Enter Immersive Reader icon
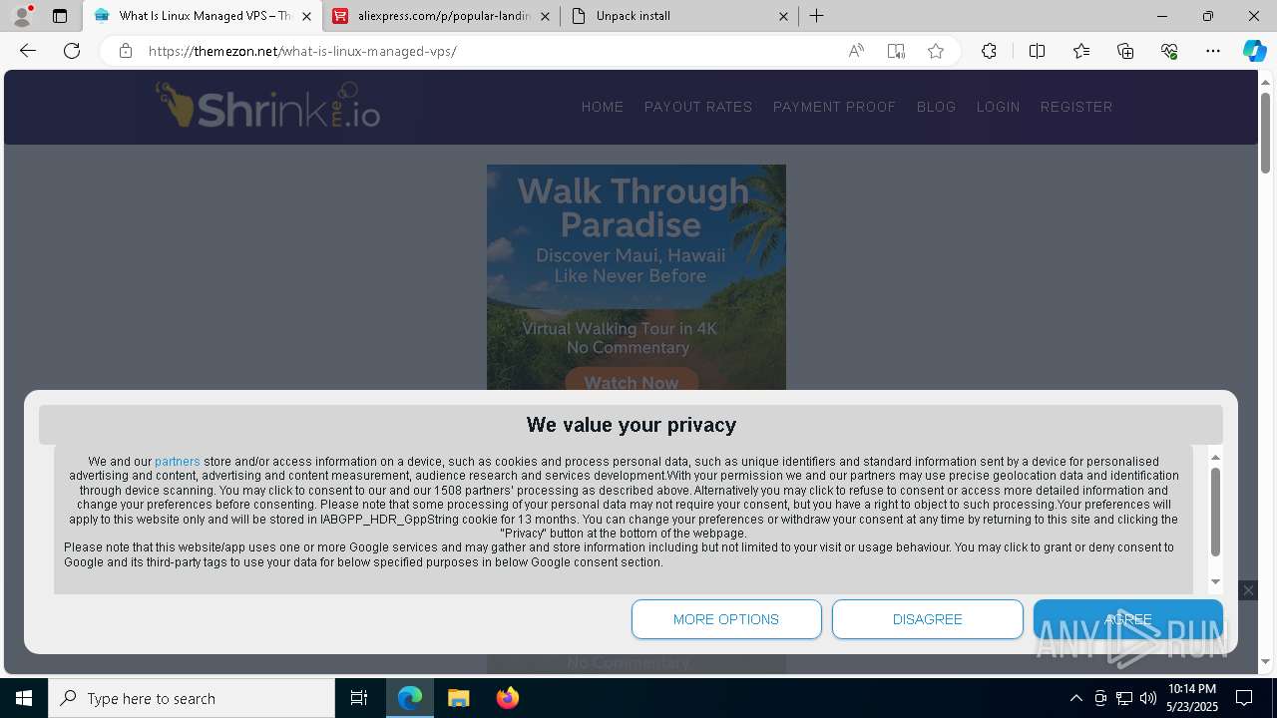Screen dimensions: 1277x718 point(896,51)
